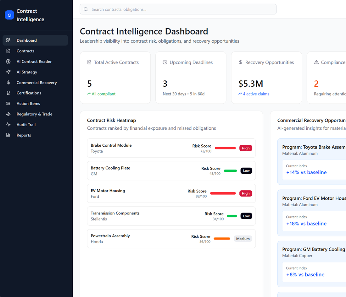Click the red risk bar for Brake Control Module
Image resolution: width=346 pixels, height=297 pixels.
(x=225, y=148)
